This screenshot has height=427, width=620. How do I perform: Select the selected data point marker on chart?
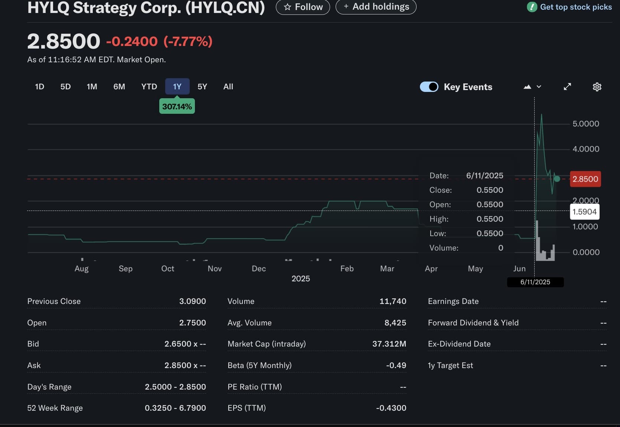pos(557,179)
